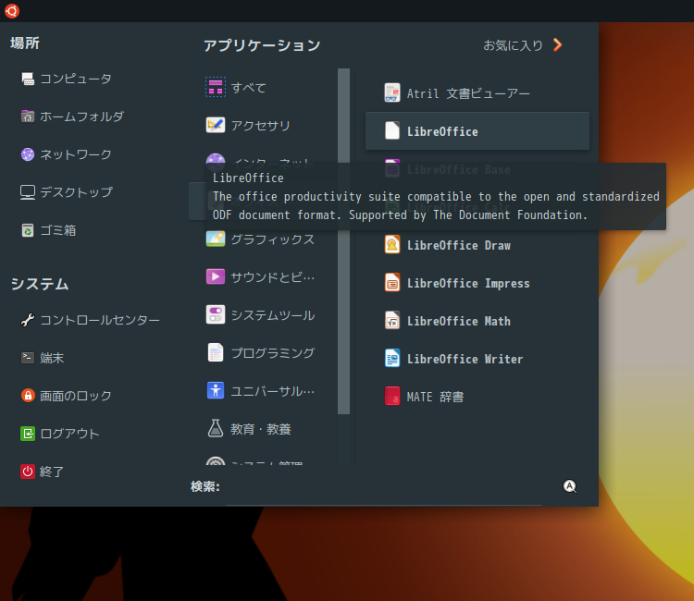The width and height of the screenshot is (694, 601).
Task: Click MATE 辞書 entry text
Action: click(x=435, y=397)
